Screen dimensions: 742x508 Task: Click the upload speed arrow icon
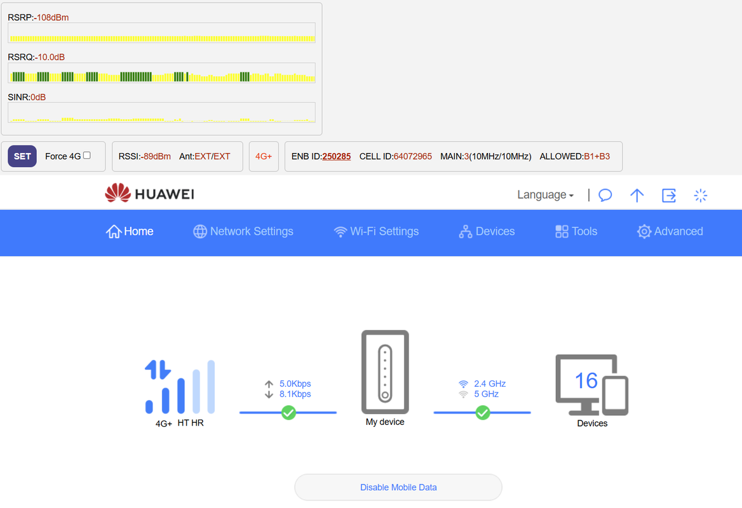pyautogui.click(x=269, y=384)
